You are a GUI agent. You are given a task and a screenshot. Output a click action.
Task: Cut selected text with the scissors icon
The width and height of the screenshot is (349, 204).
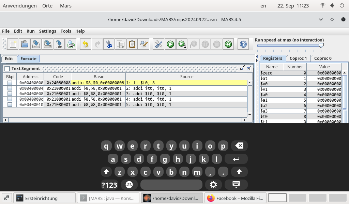click(109, 44)
